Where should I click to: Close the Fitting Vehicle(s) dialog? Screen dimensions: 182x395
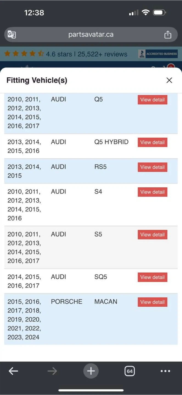[x=169, y=80]
